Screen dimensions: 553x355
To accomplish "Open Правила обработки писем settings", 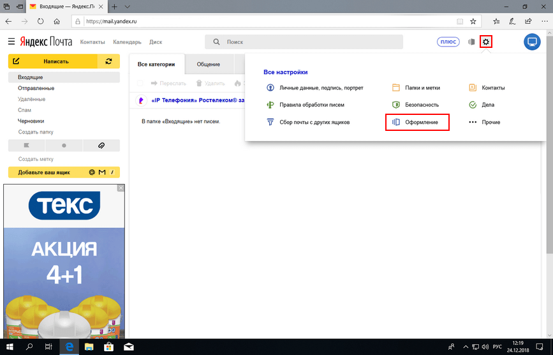I will click(305, 105).
